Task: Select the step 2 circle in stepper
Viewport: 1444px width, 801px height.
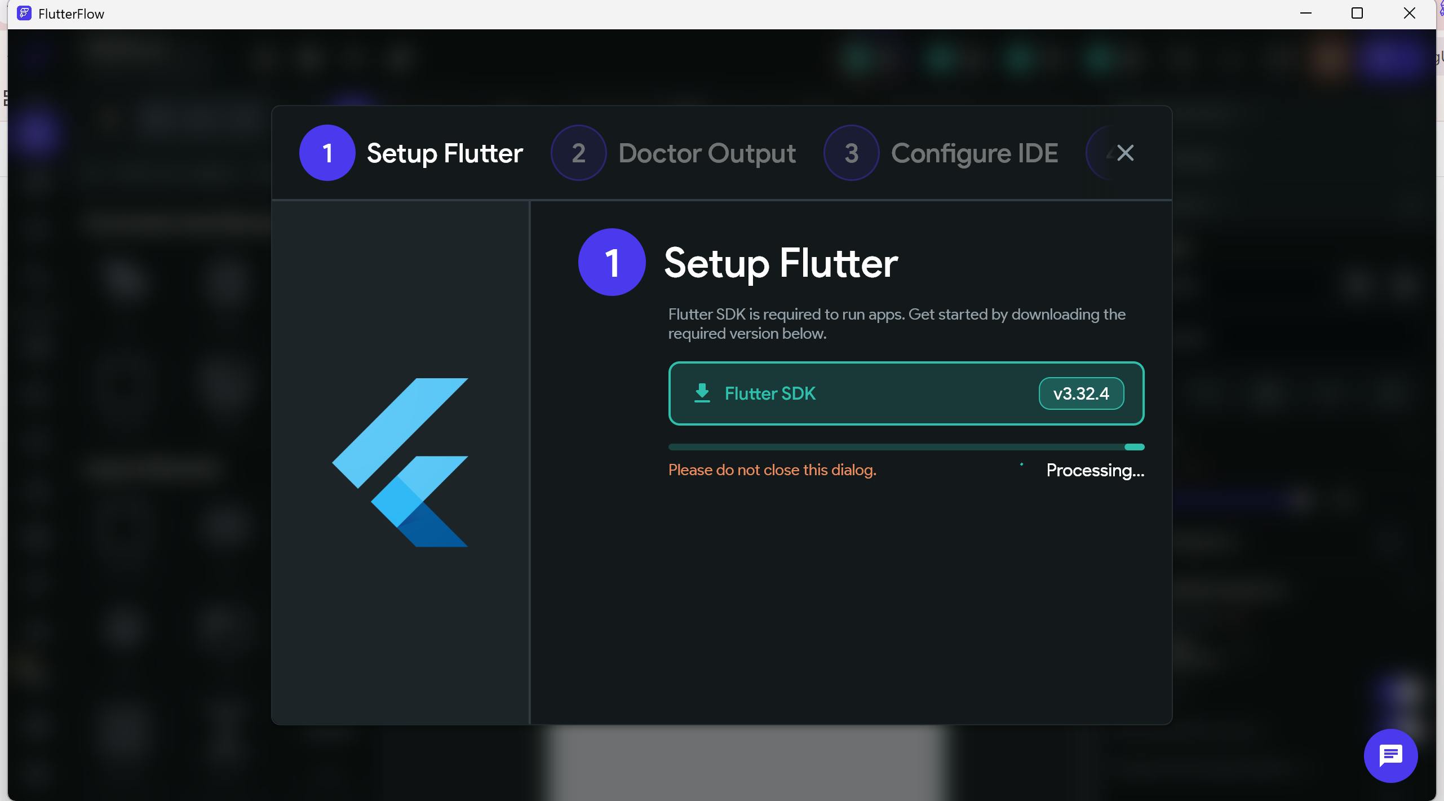Action: coord(578,153)
